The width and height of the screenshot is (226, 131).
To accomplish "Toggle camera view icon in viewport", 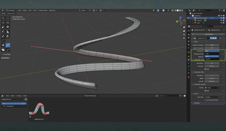I will pyautogui.click(x=184, y=34).
